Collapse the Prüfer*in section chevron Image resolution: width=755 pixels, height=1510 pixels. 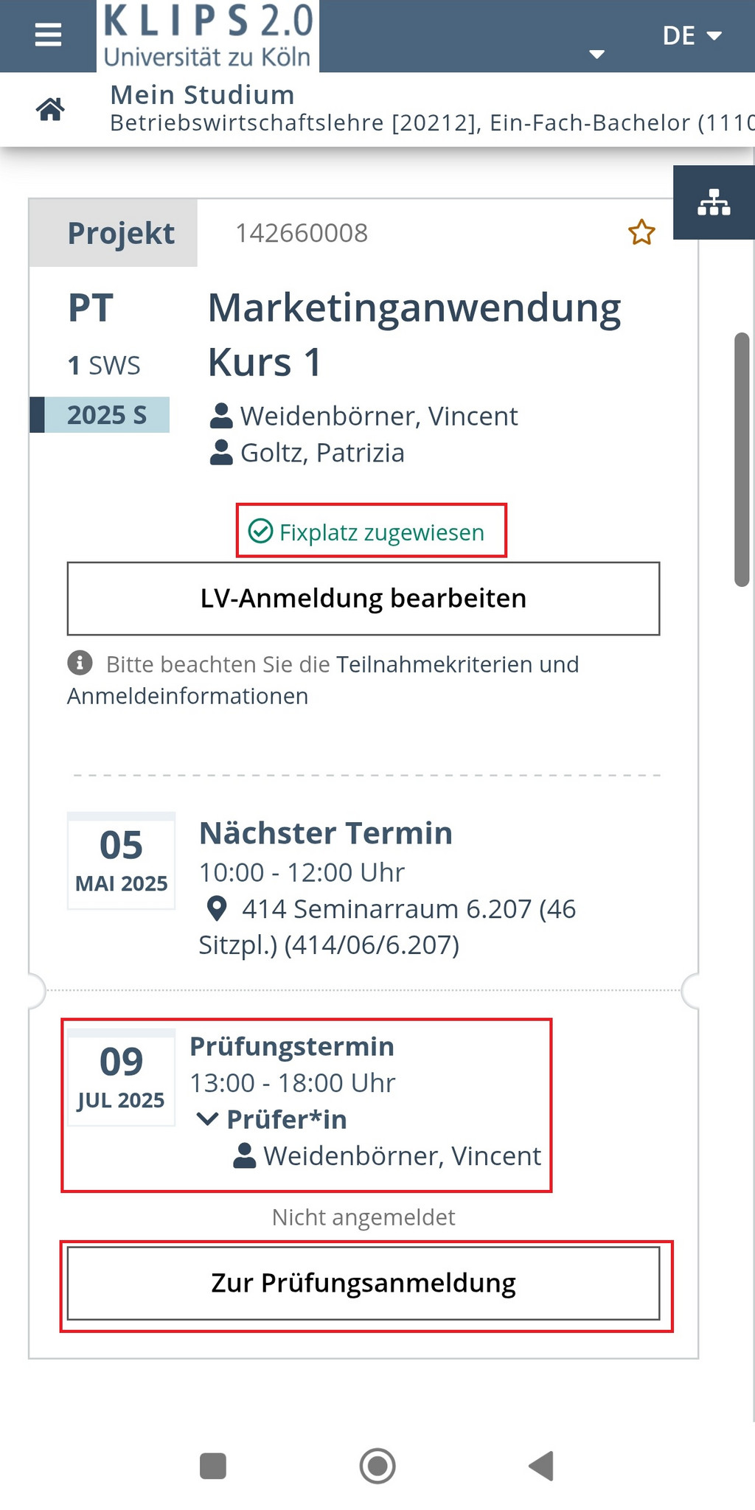click(x=207, y=1119)
